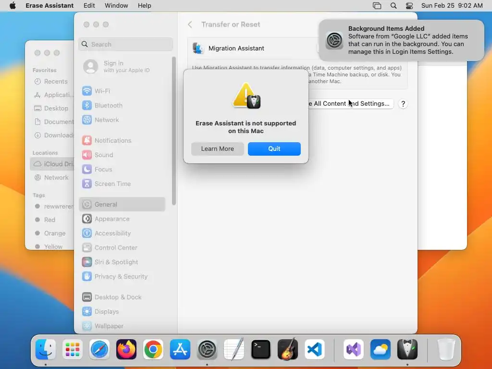Click the warning icon in the Erase Assistant dialog

point(246,96)
